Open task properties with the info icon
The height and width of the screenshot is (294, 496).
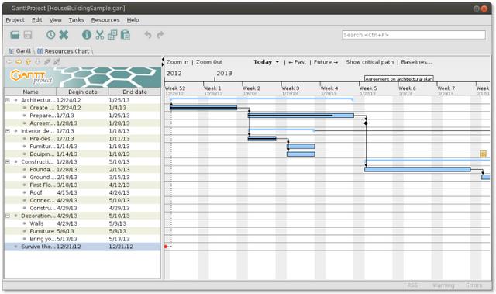tap(87, 35)
